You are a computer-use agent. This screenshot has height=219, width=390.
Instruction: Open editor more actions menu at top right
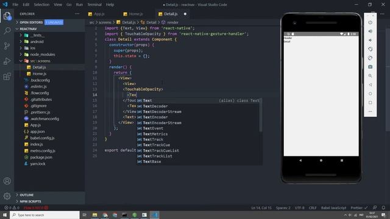click(x=382, y=14)
